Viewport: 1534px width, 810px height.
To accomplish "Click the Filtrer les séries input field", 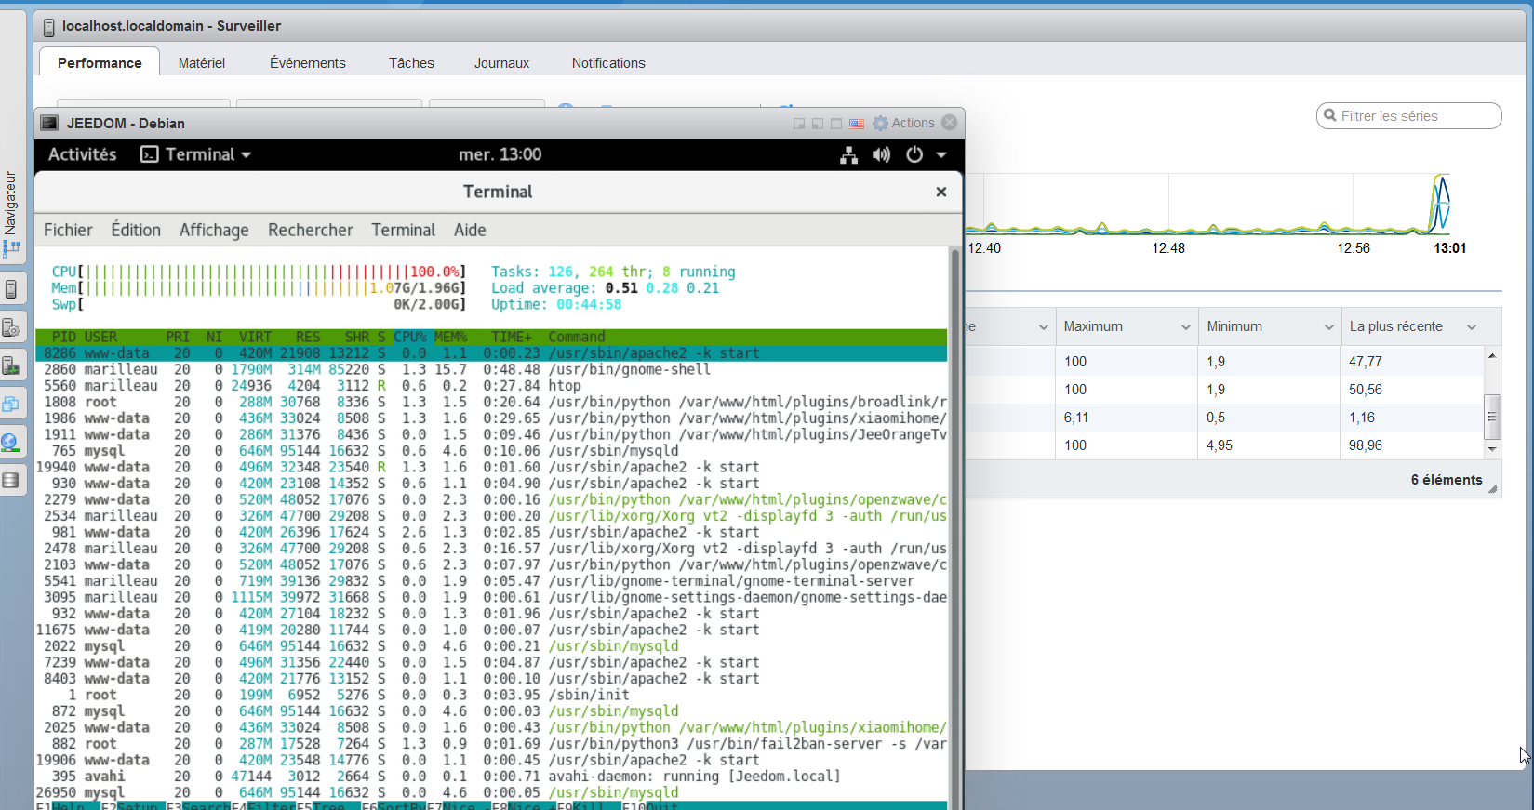I will (1408, 116).
